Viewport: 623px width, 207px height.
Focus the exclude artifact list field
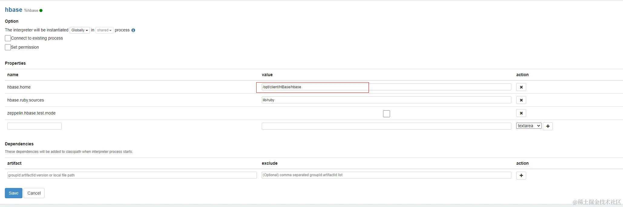tap(386, 175)
